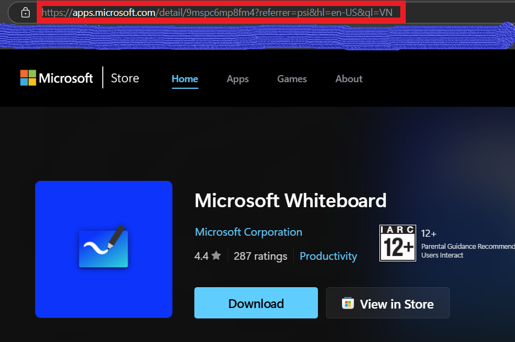Switch to the Home tab

(x=185, y=79)
